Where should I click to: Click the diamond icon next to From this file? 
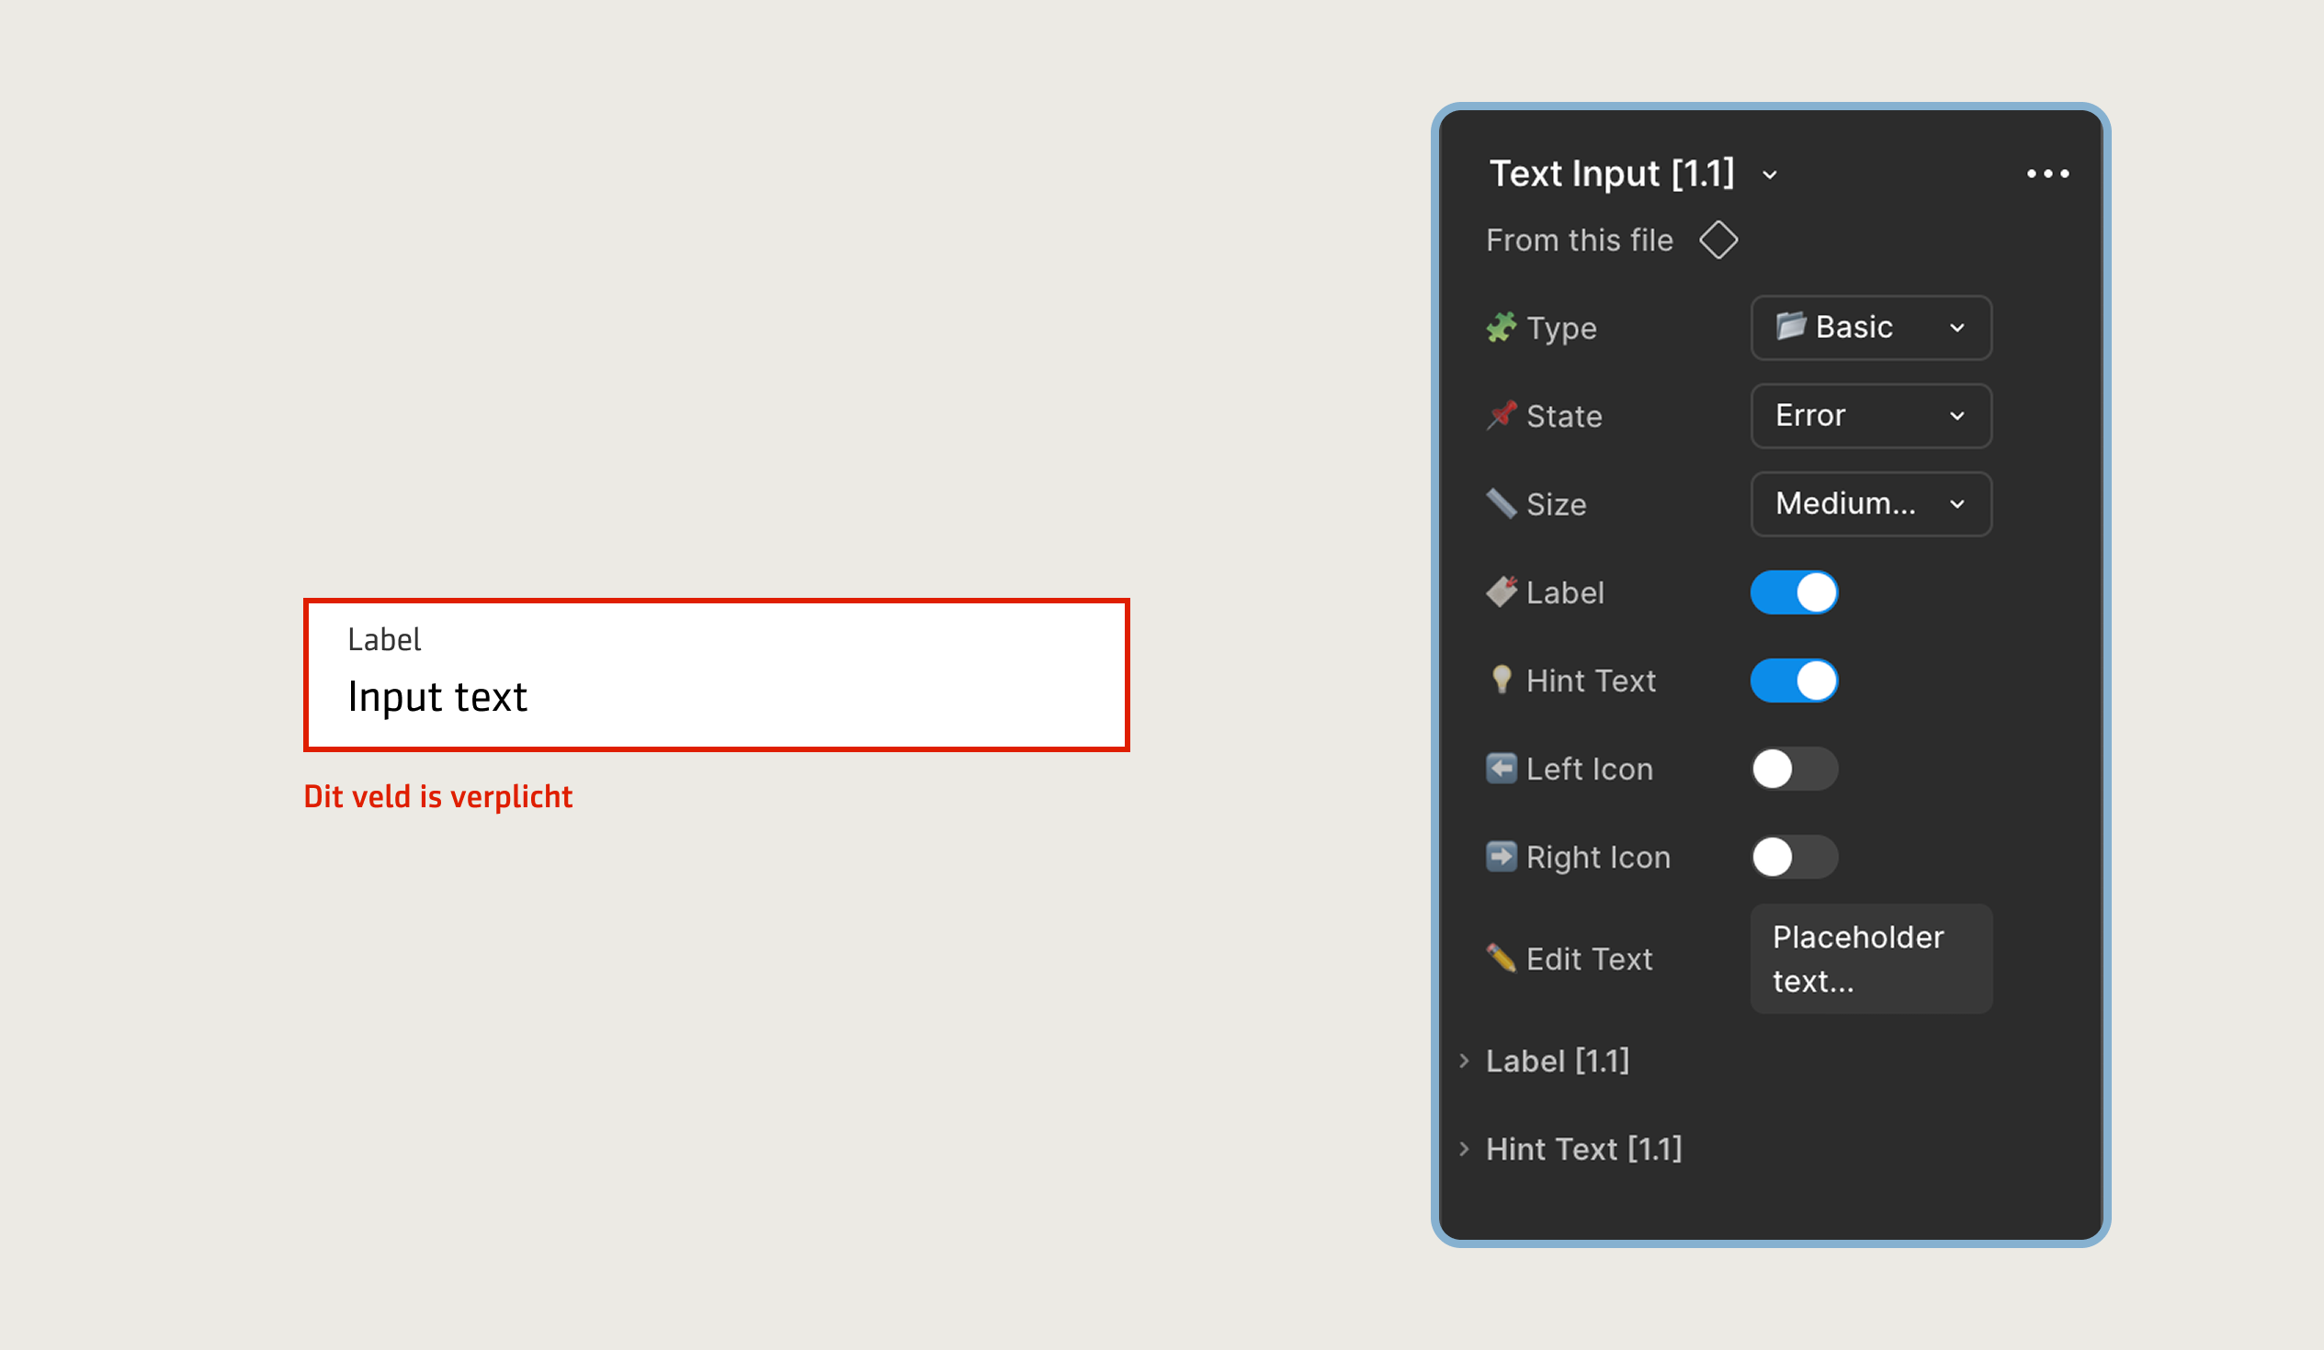point(1718,240)
